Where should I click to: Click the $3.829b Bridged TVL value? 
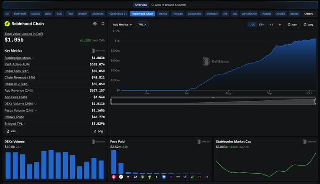[98, 124]
